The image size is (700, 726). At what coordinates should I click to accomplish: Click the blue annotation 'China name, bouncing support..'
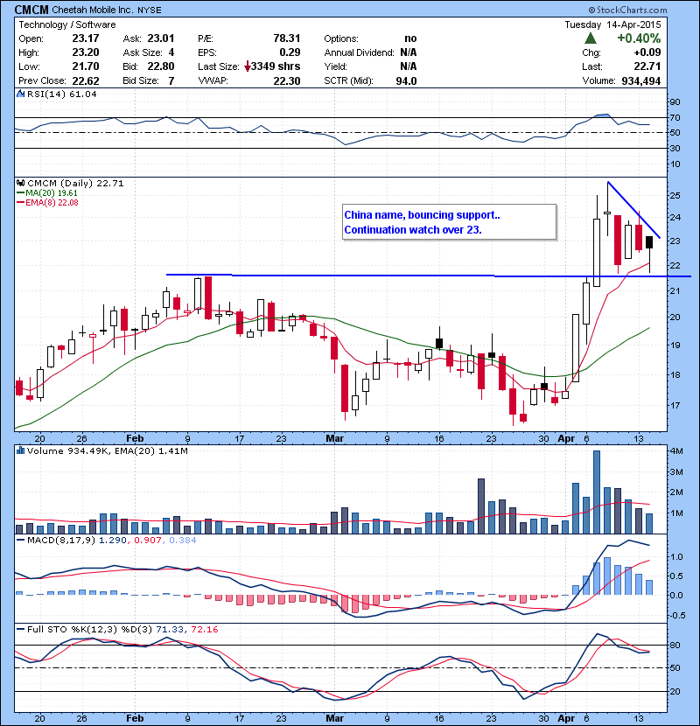point(422,215)
